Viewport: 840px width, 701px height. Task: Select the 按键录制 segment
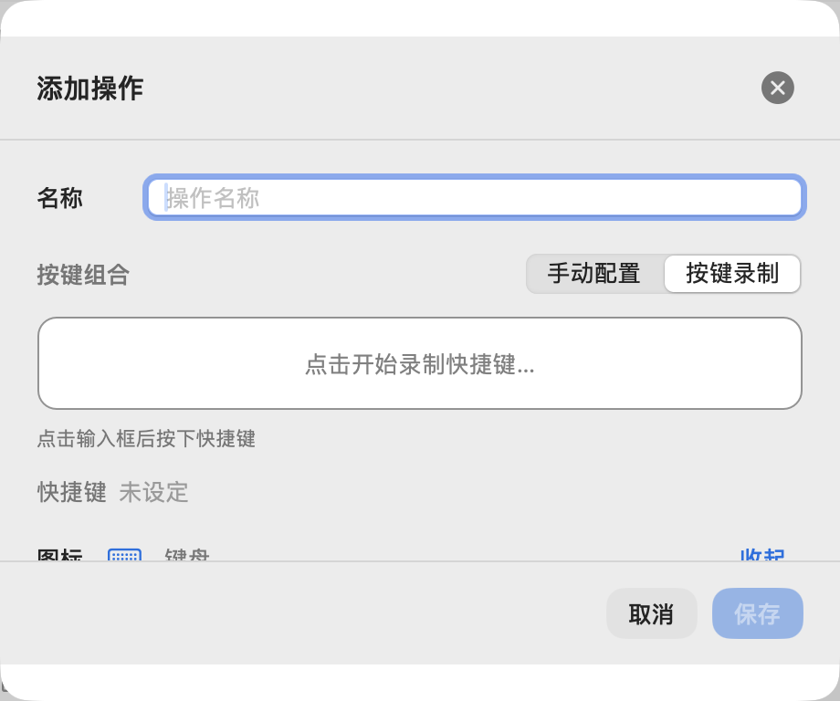pyautogui.click(x=732, y=274)
